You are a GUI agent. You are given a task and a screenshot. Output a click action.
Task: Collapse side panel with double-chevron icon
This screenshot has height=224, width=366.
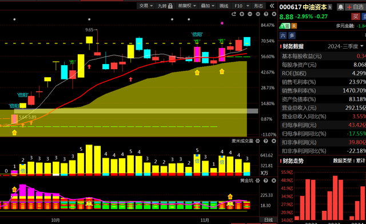pyautogui.click(x=272, y=6)
